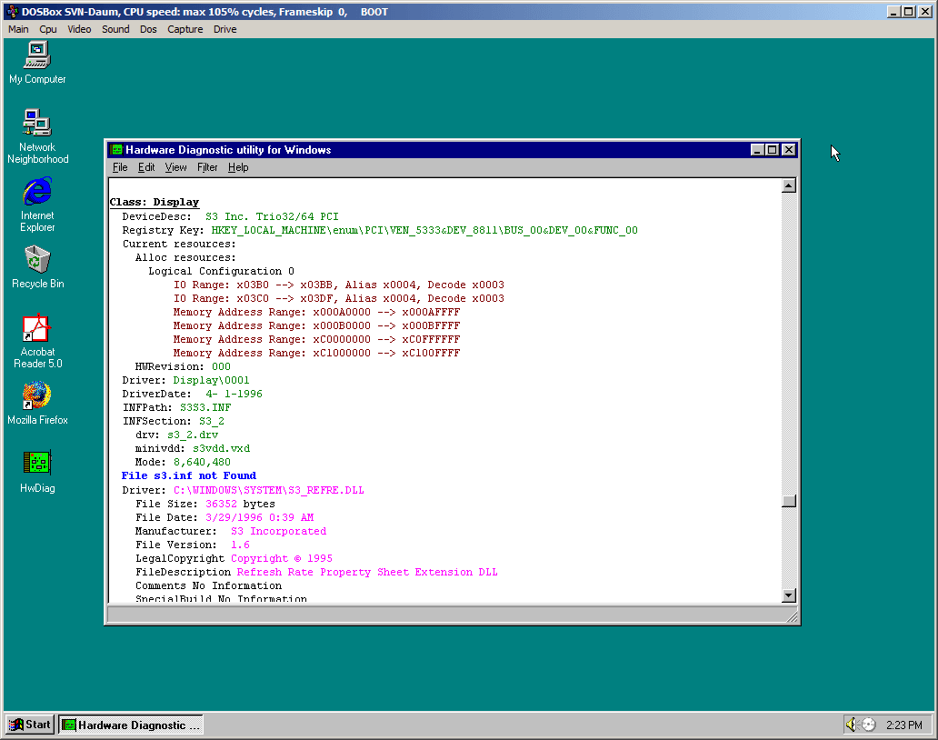
Task: Click the 2:23 PM taskbar clock
Action: click(x=903, y=725)
